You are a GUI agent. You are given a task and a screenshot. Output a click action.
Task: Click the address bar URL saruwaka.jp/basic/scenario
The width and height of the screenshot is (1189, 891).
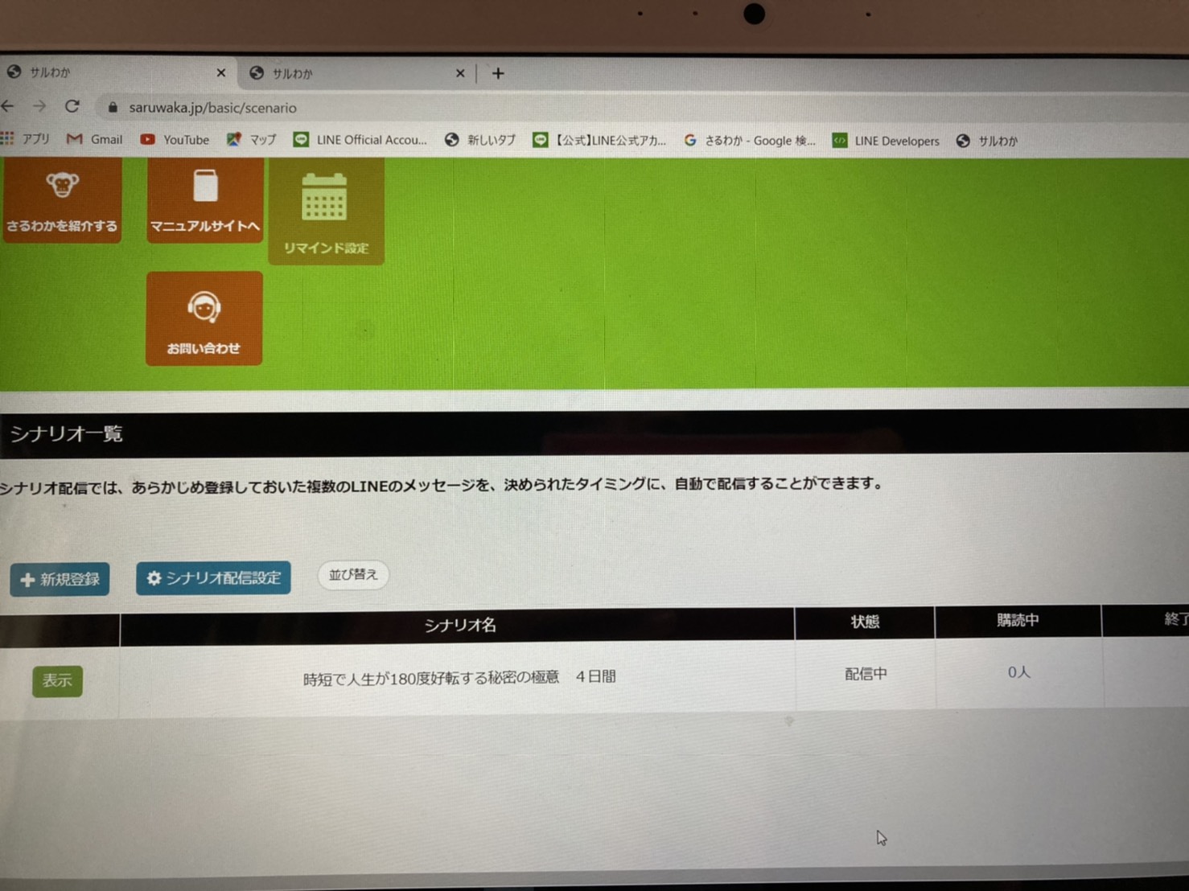coord(213,108)
